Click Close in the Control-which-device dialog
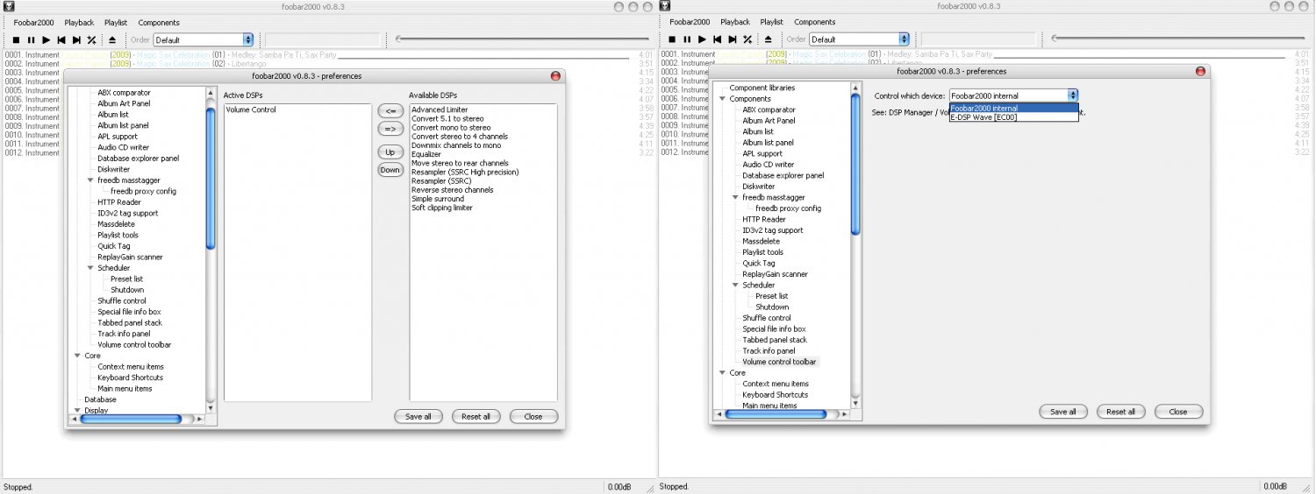Screen dimensions: 1316x494 point(1178,412)
